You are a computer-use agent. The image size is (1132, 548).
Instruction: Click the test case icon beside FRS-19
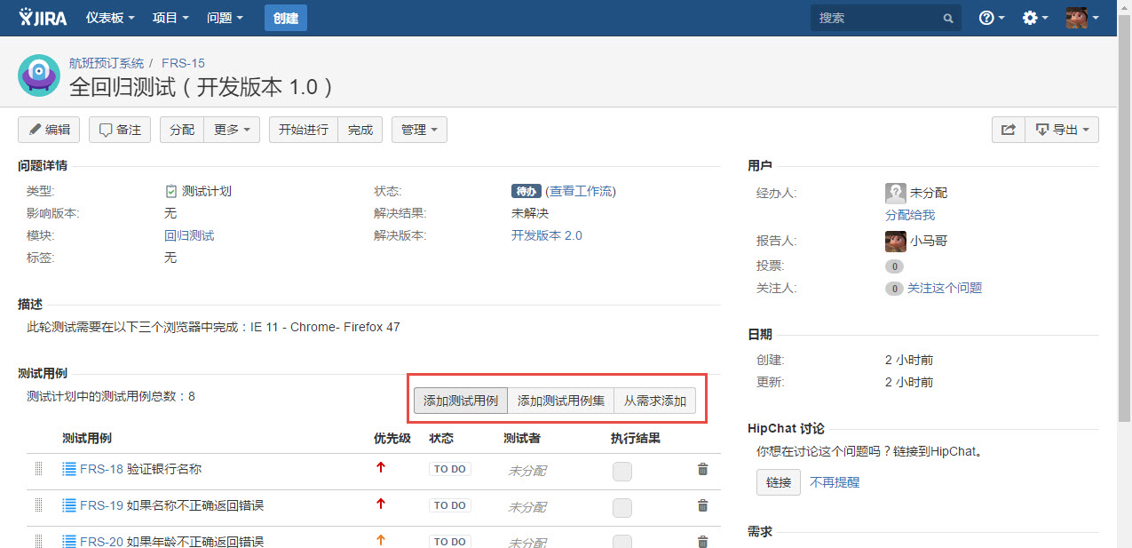point(69,505)
